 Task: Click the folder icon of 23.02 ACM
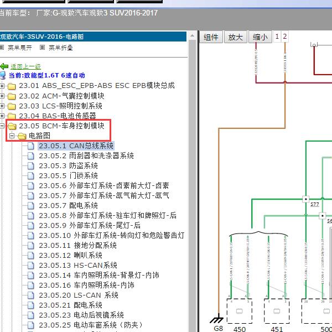pos(12,96)
